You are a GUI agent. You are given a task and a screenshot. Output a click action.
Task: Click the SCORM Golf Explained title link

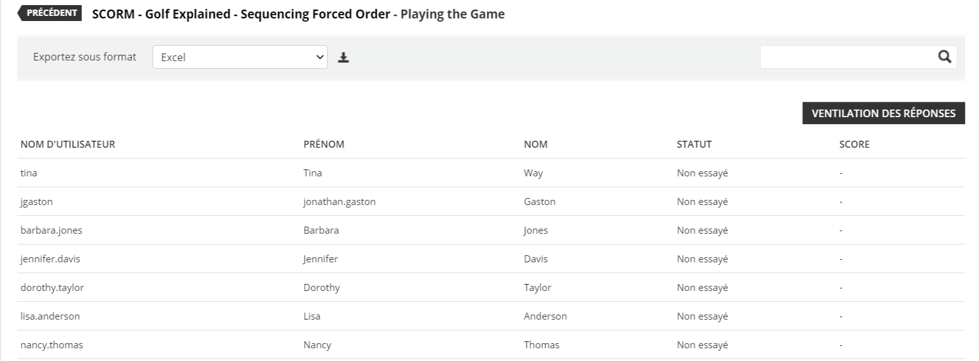coord(241,14)
